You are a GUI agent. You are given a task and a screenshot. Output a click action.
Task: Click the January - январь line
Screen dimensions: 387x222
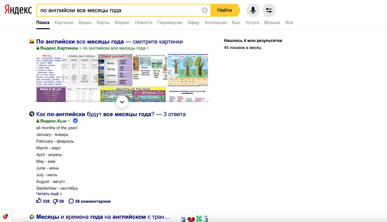pyautogui.click(x=52, y=134)
